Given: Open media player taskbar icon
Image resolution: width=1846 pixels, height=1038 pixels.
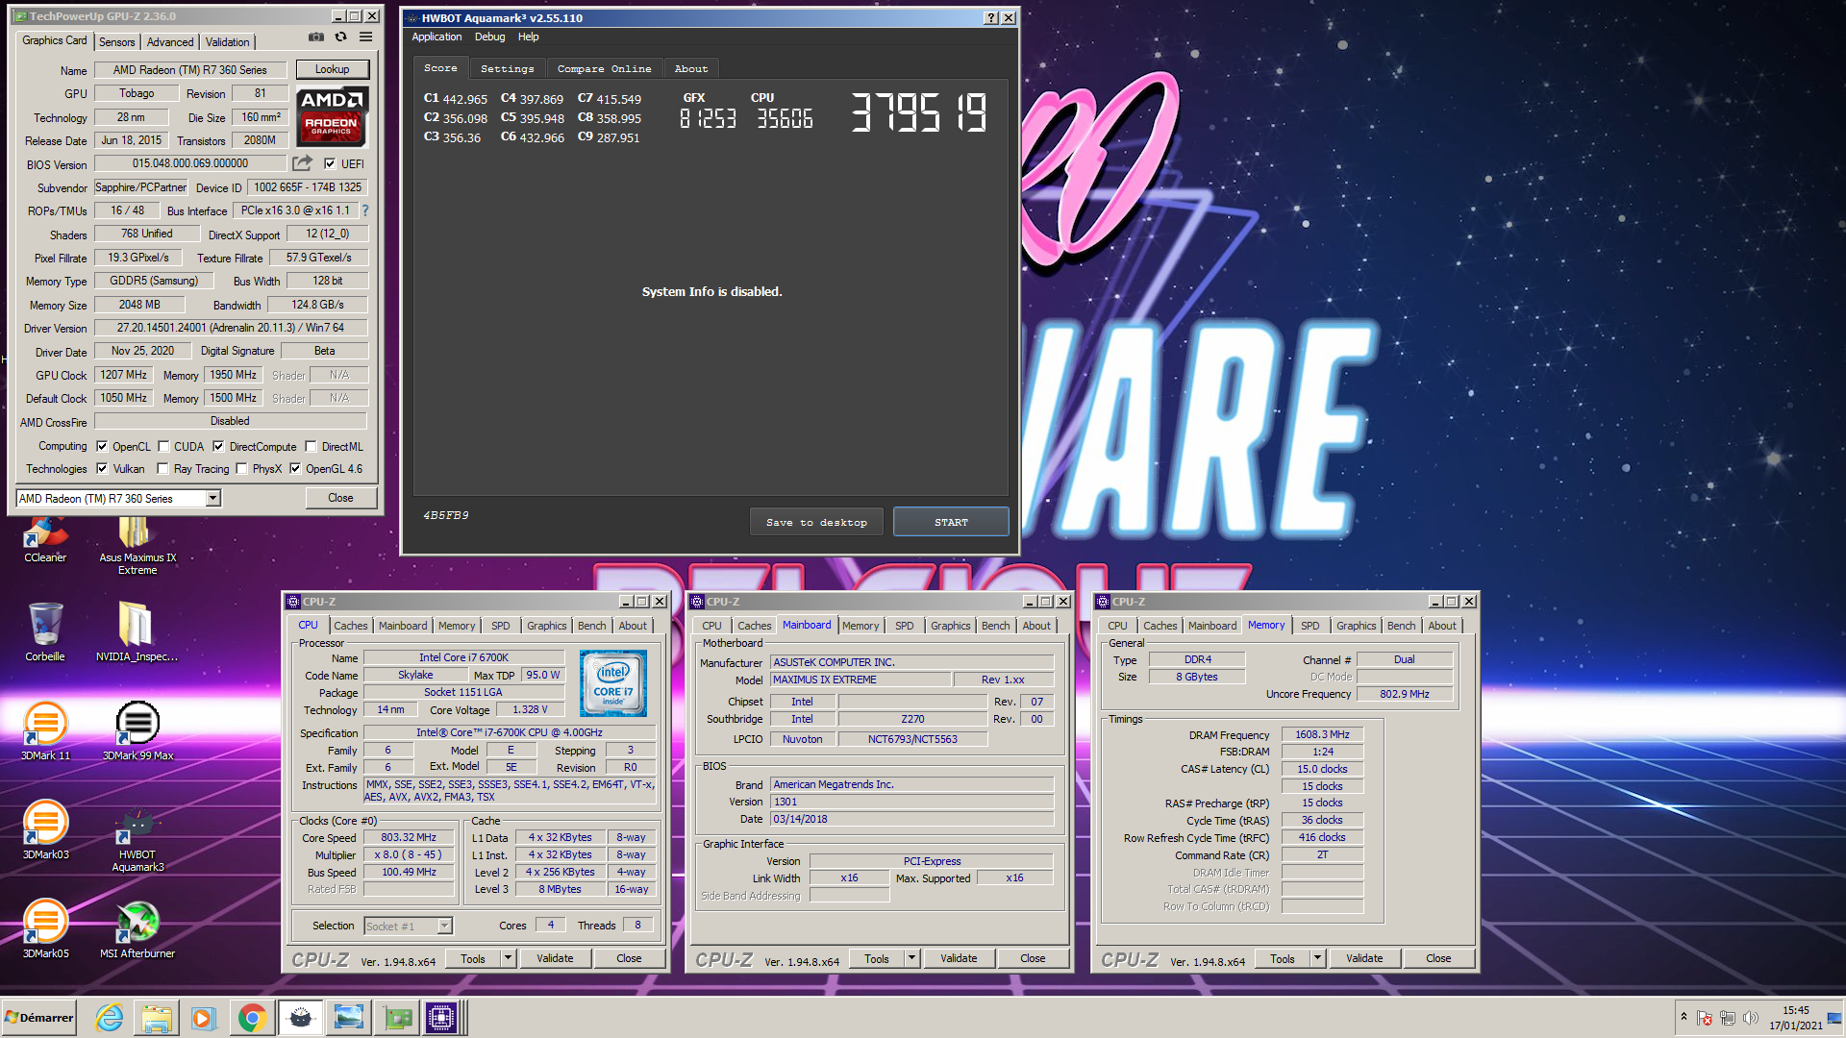Looking at the screenshot, I should point(203,1018).
